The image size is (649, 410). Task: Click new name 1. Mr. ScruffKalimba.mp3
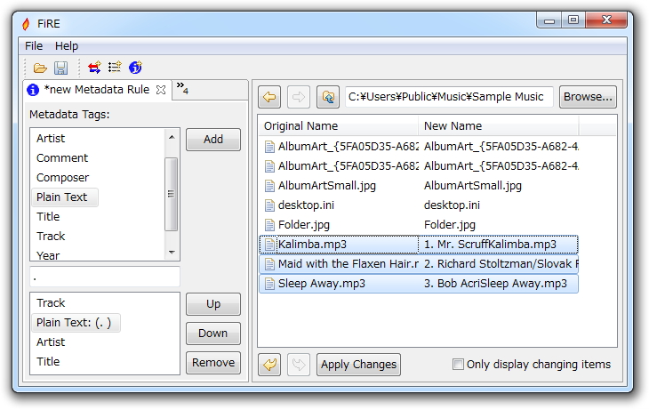tap(490, 245)
